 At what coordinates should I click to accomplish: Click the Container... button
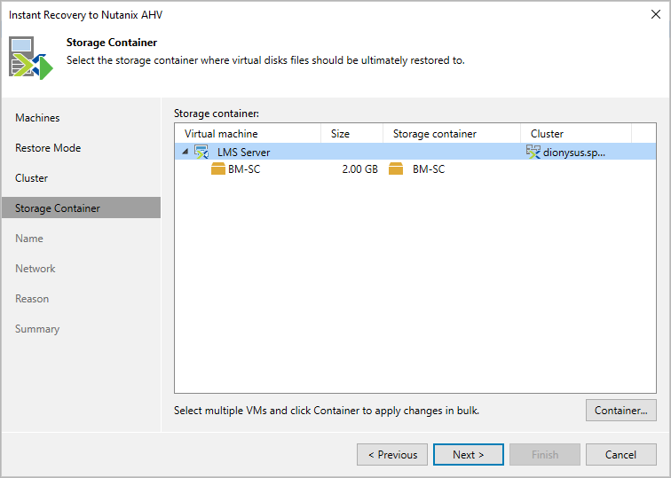621,411
